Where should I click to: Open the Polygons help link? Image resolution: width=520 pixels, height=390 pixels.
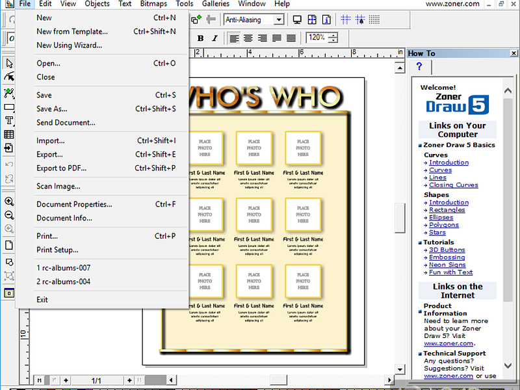tap(444, 225)
